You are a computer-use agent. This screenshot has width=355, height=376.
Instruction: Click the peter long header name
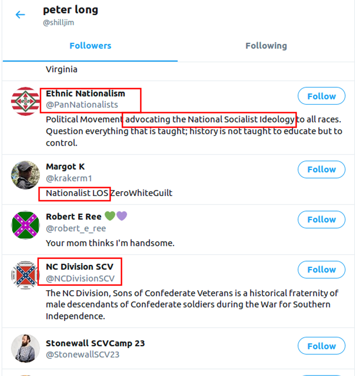click(x=71, y=10)
